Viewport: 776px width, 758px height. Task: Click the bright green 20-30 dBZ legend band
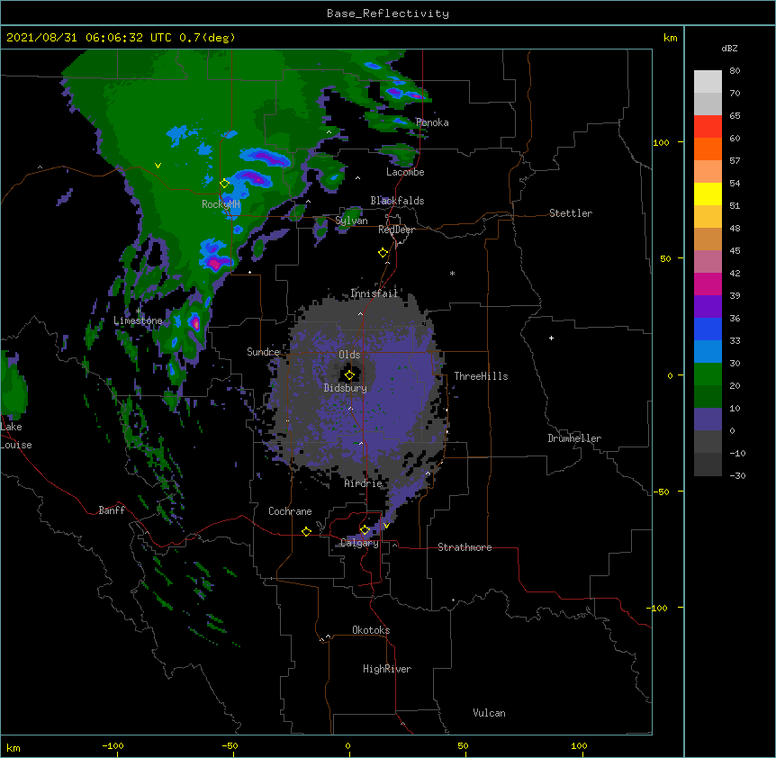[x=708, y=374]
